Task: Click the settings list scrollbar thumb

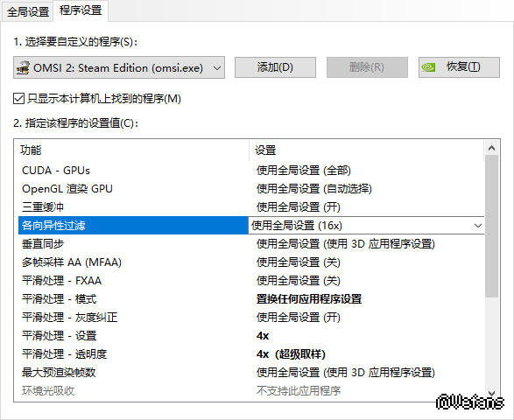Action: pos(491,226)
